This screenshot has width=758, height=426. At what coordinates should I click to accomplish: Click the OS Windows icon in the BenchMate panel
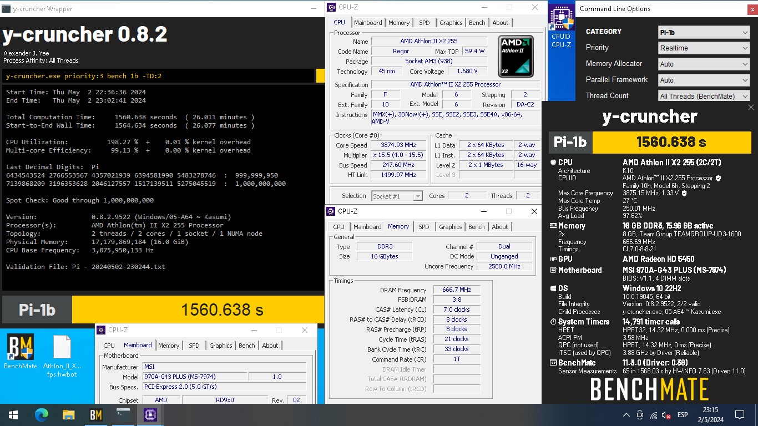click(x=553, y=288)
